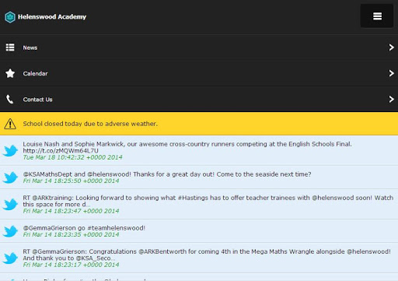Viewport: 398px width, 281px height.
Task: Click the Calendar star icon
Action: [x=10, y=73]
